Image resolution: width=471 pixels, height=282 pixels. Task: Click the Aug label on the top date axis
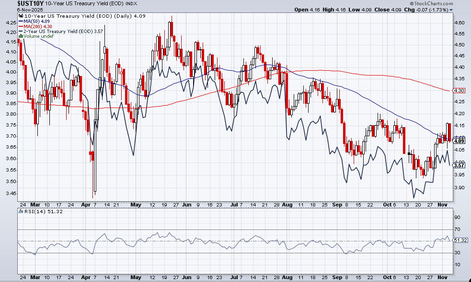tap(287, 205)
